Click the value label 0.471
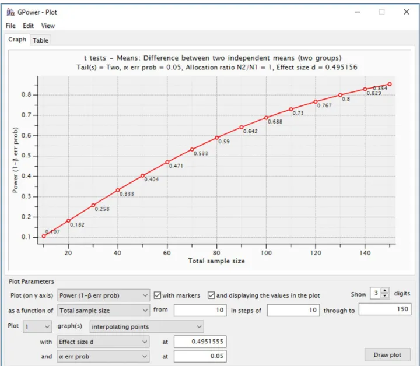The image size is (420, 366). tap(176, 166)
